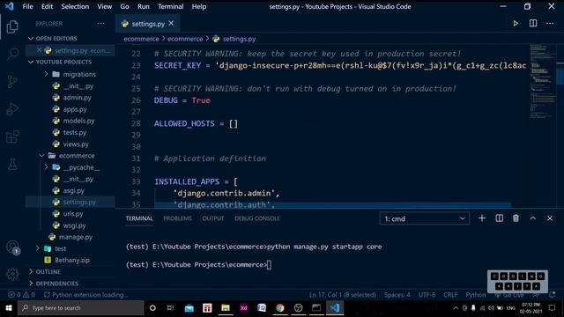Click the Windows Start button

tap(9, 308)
